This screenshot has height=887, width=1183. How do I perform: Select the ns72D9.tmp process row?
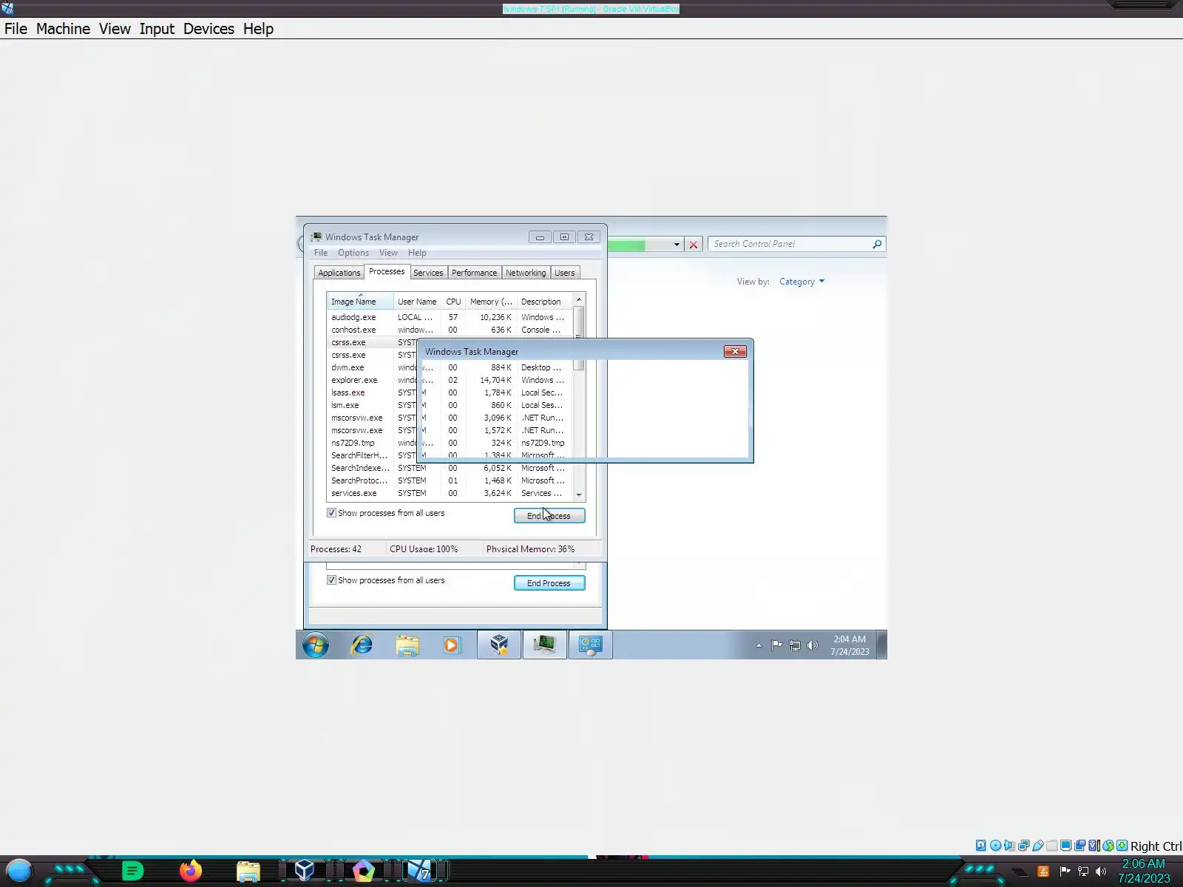pos(450,443)
